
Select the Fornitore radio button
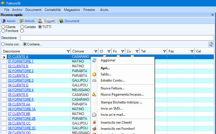click(x=3, y=31)
